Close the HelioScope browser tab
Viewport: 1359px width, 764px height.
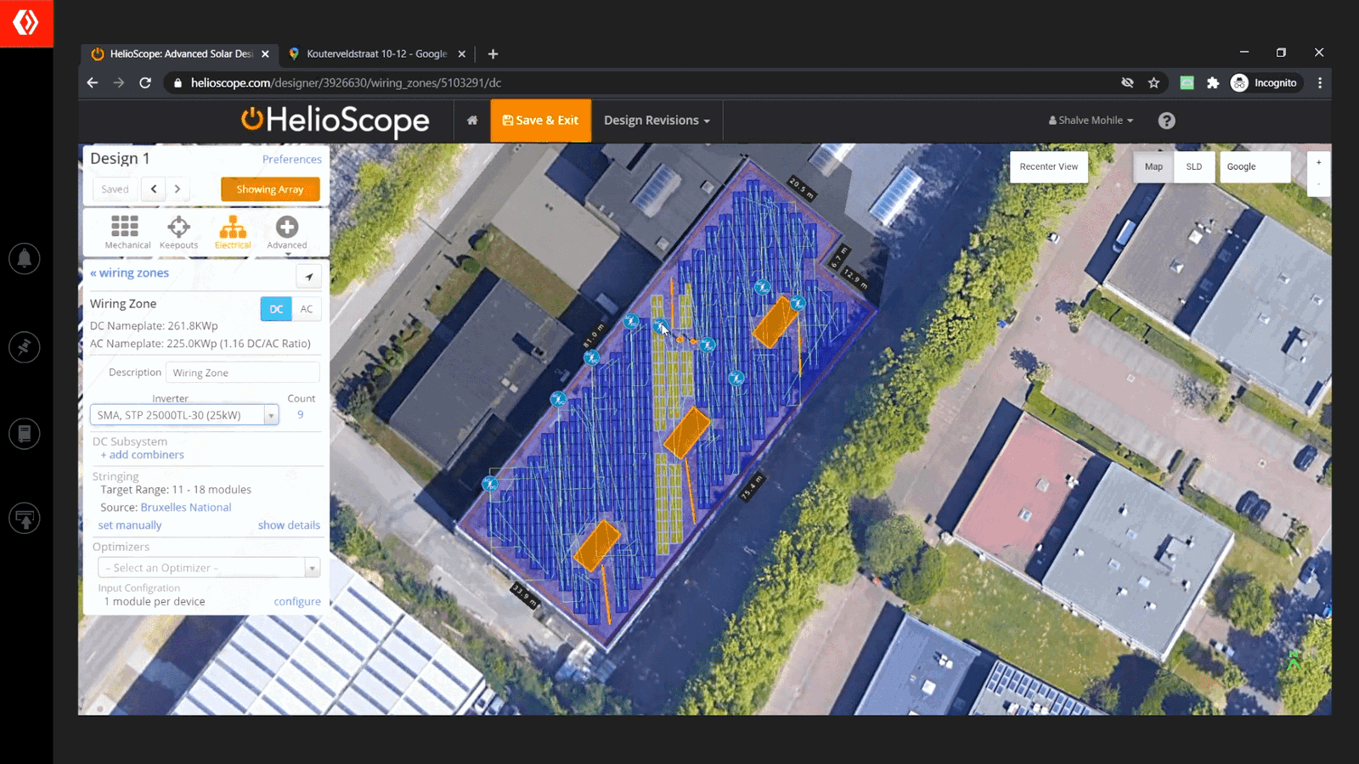pyautogui.click(x=265, y=53)
